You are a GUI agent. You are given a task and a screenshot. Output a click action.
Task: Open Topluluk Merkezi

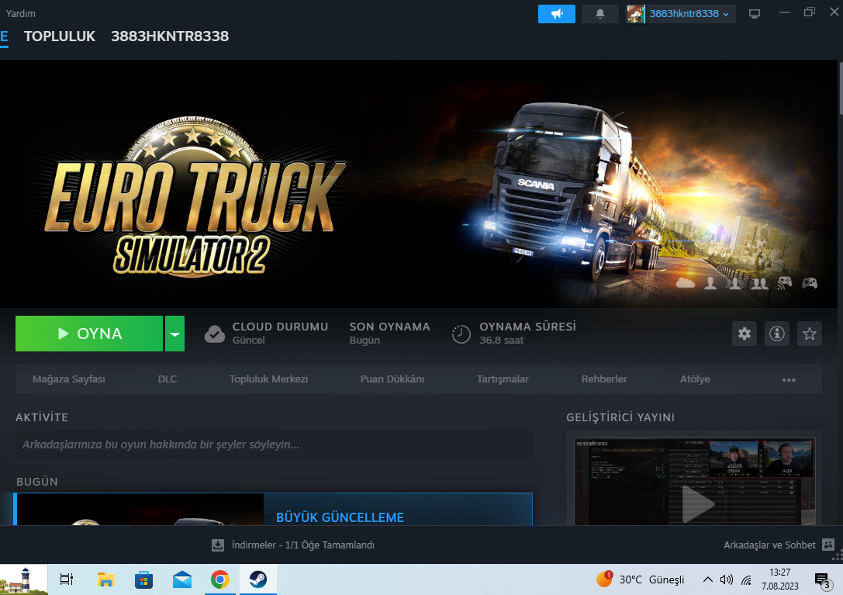[269, 379]
